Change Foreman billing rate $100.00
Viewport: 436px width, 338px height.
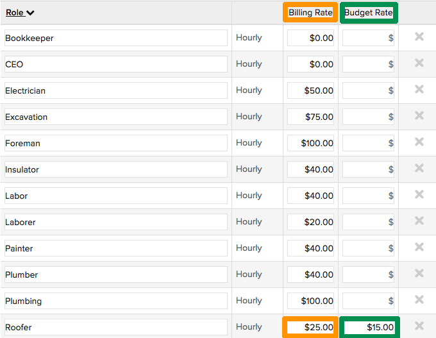(x=310, y=143)
